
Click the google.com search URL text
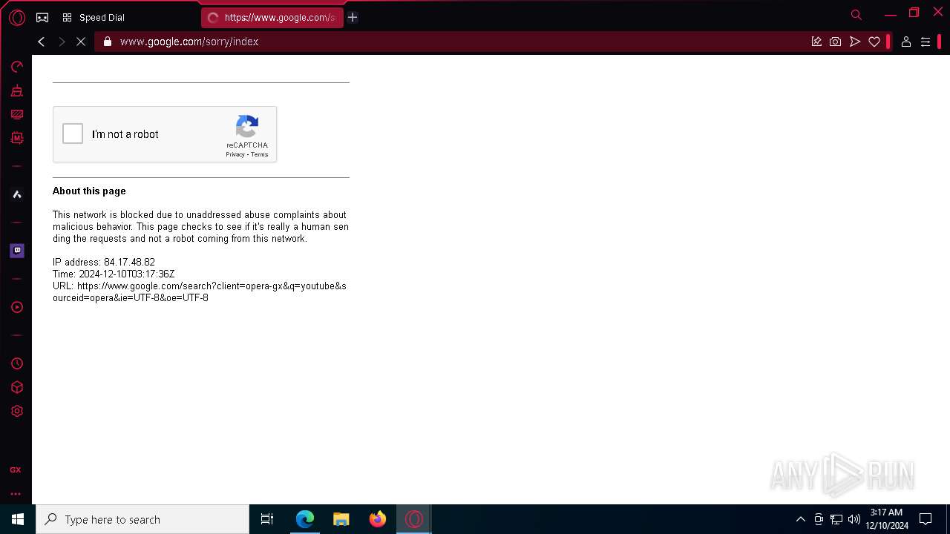point(199,291)
